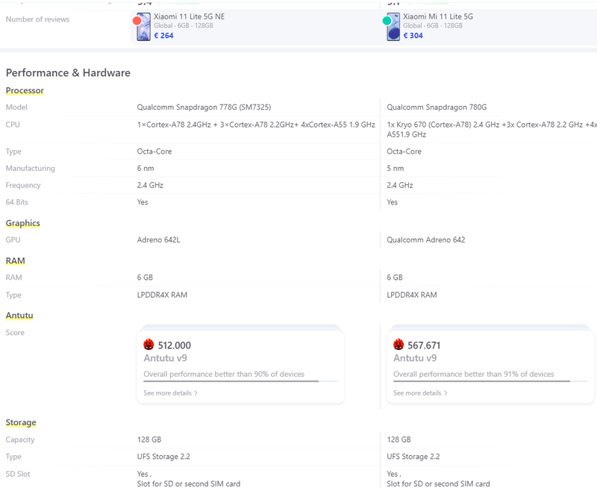Click the Storage section heading
597x488 pixels.
21,422
